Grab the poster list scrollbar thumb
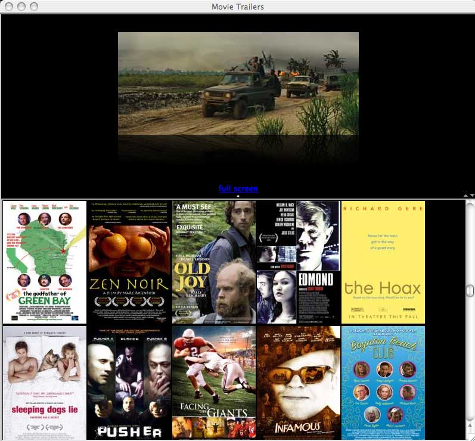Screen dimensions: 475x441 (x=470, y=290)
